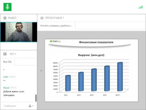Click the presenter video thumbnail
The width and height of the screenshot is (146, 110).
[x=19, y=32]
